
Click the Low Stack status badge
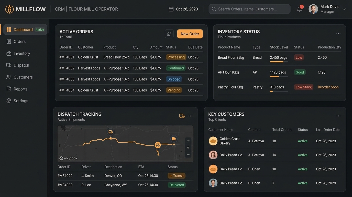tap(304, 87)
